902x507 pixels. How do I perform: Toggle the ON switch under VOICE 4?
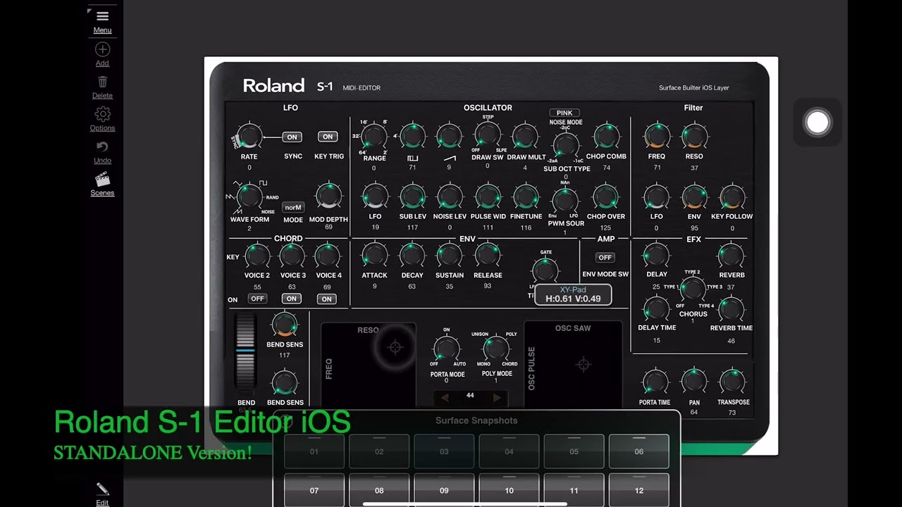pyautogui.click(x=326, y=299)
